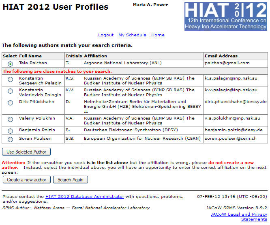The height and width of the screenshot is (225, 270).
Task: Choose Valeriy Polukhin radio button
Action: [x=10, y=119]
